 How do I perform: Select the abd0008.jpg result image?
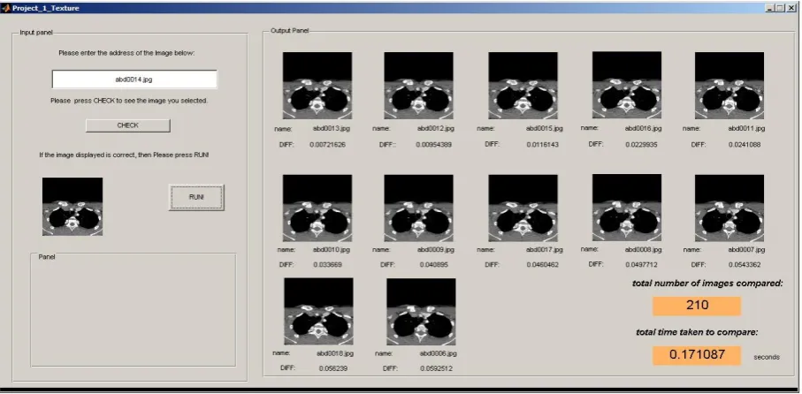tap(627, 208)
